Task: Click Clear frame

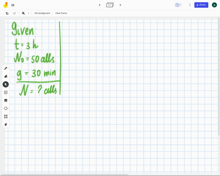Action: click(x=61, y=13)
